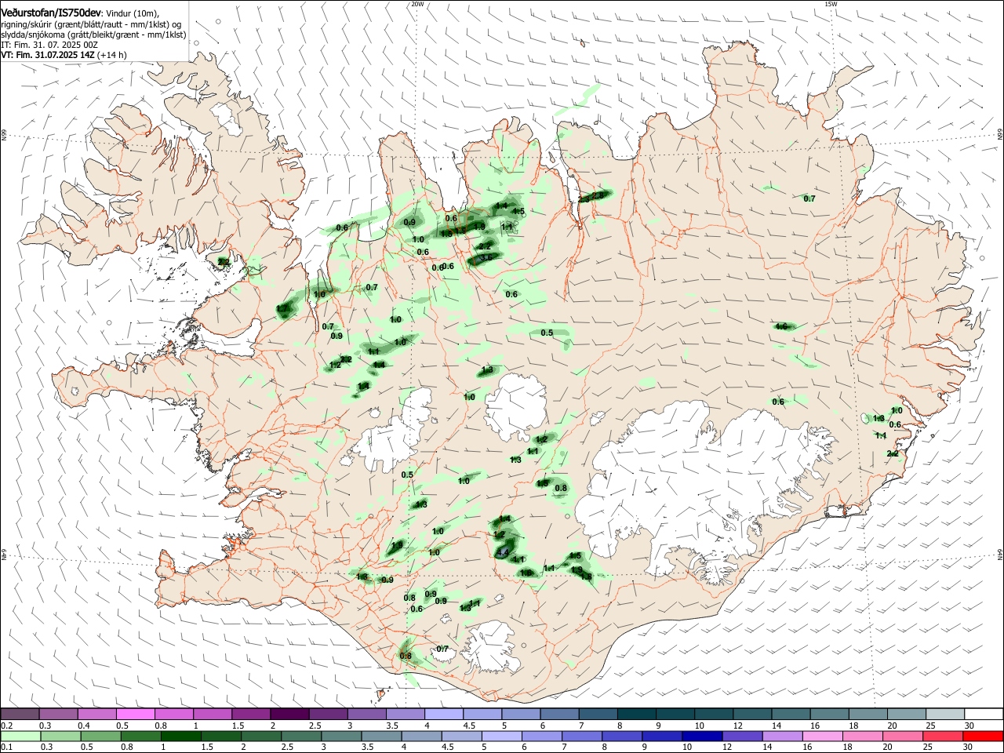Select darkest purple swatch between 2 and 2.5
1004x753 pixels.
(289, 714)
